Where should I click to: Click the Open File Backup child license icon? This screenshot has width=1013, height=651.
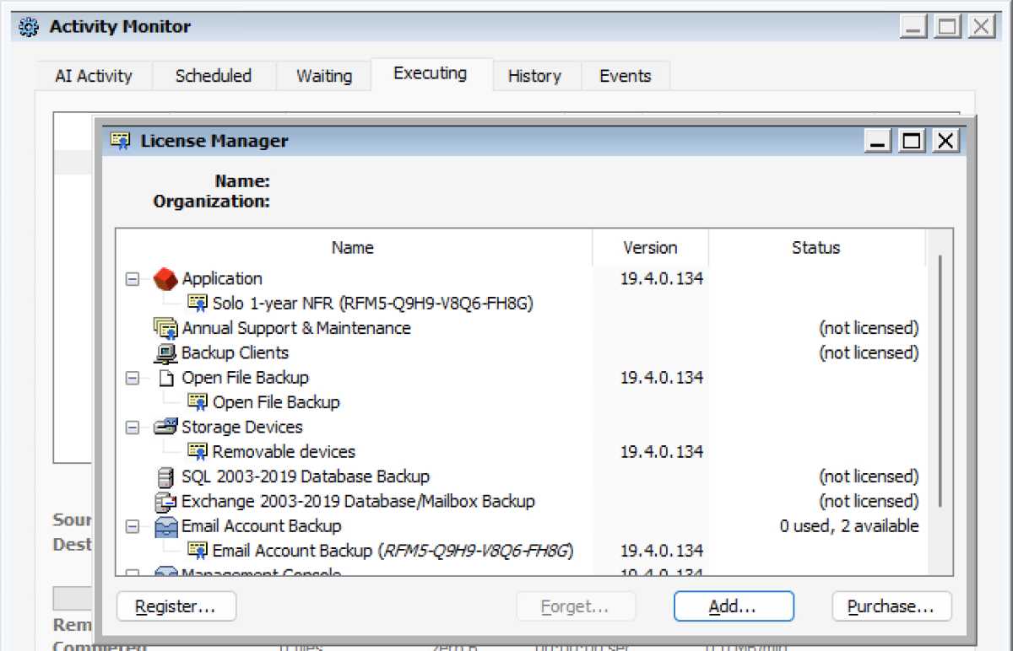point(197,402)
